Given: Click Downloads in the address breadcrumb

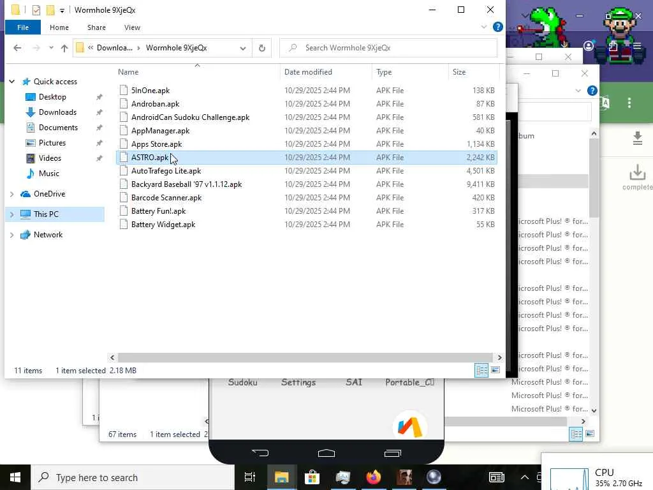Looking at the screenshot, I should (114, 48).
